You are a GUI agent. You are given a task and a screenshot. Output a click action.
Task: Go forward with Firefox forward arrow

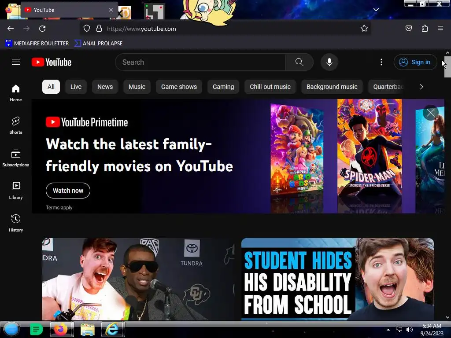pyautogui.click(x=26, y=29)
